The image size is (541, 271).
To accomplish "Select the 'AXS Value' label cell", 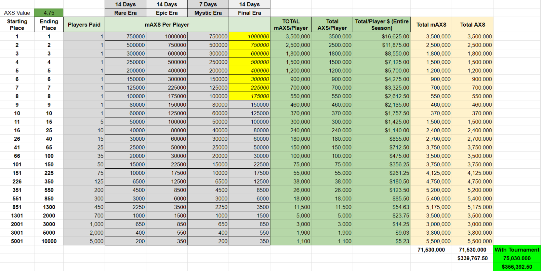I will [17, 13].
